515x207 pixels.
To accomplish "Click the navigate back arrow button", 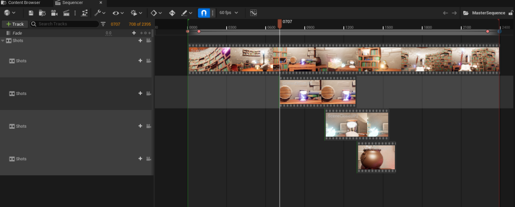I will click(x=445, y=13).
